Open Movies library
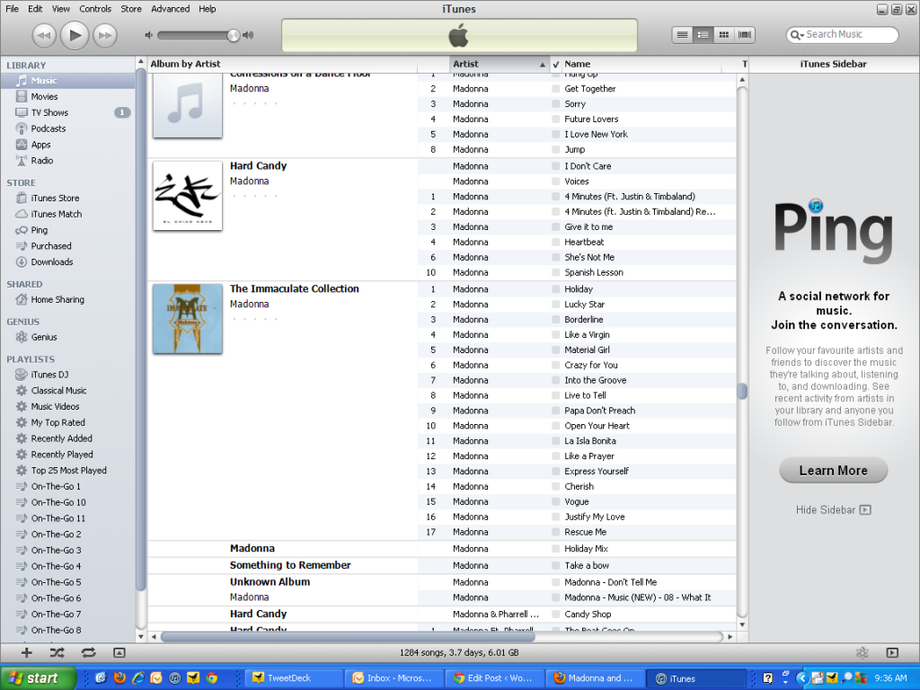Screen dimensions: 920x690 point(67,96)
